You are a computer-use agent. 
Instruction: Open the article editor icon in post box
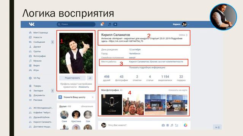coord(177,125)
